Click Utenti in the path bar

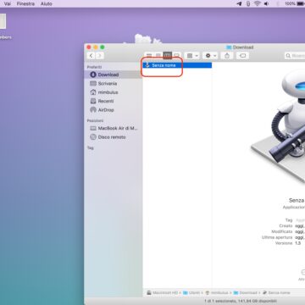[x=191, y=293]
